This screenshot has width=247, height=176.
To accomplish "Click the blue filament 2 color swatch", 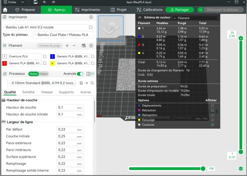I will coord(52,56).
